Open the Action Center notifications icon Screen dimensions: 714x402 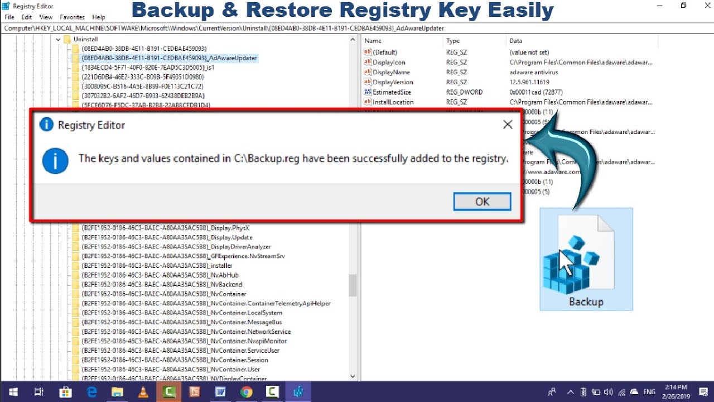coord(702,392)
